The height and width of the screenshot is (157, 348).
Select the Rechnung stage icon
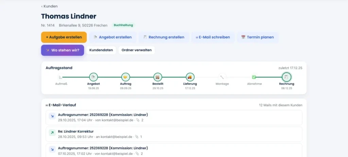coord(286,77)
